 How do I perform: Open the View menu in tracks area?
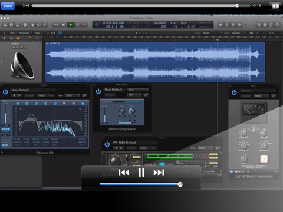click(38, 33)
